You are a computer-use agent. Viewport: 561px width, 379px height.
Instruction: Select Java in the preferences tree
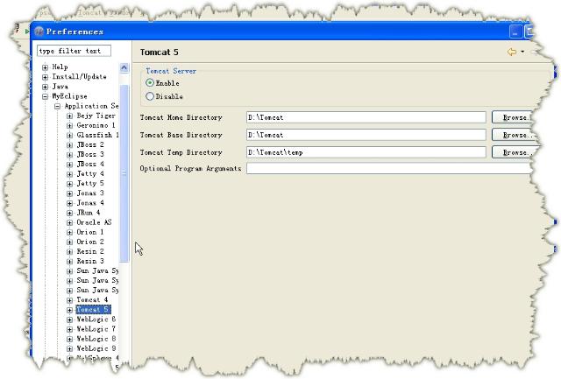(60, 87)
